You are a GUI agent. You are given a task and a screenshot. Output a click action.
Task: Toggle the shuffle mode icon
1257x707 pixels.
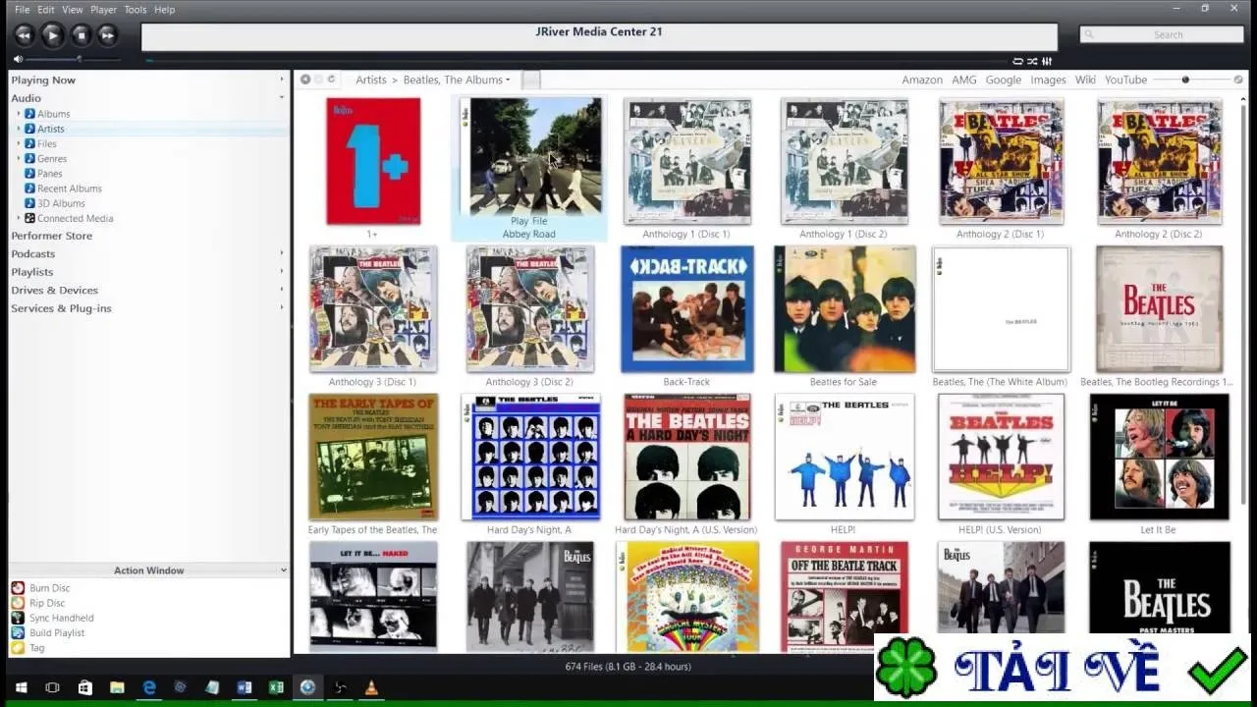click(1032, 61)
